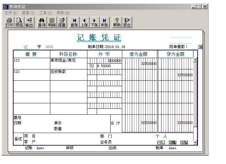Go to first voucher with 首张

point(74,22)
